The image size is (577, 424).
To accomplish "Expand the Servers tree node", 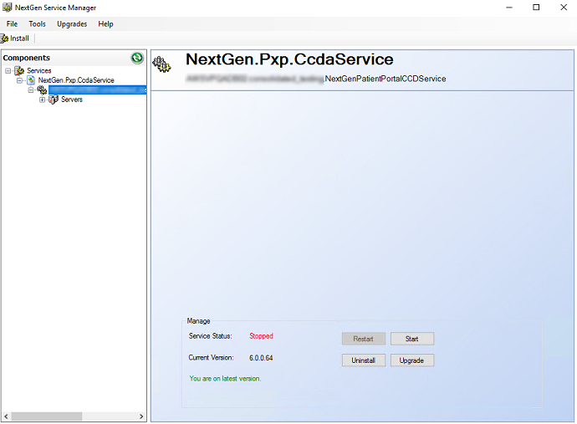I will [x=42, y=100].
